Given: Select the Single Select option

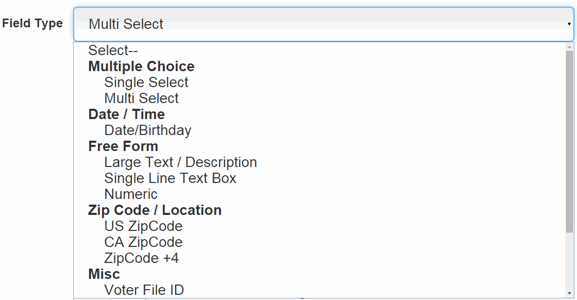Looking at the screenshot, I should [146, 82].
